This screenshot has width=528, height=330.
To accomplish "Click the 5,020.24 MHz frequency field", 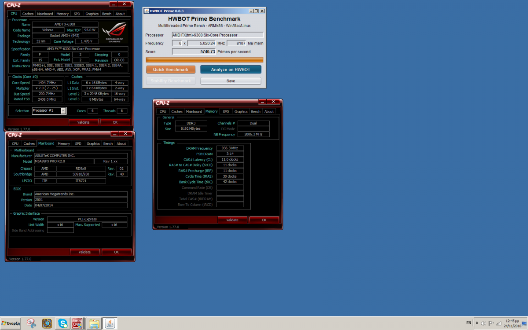I will [x=202, y=43].
